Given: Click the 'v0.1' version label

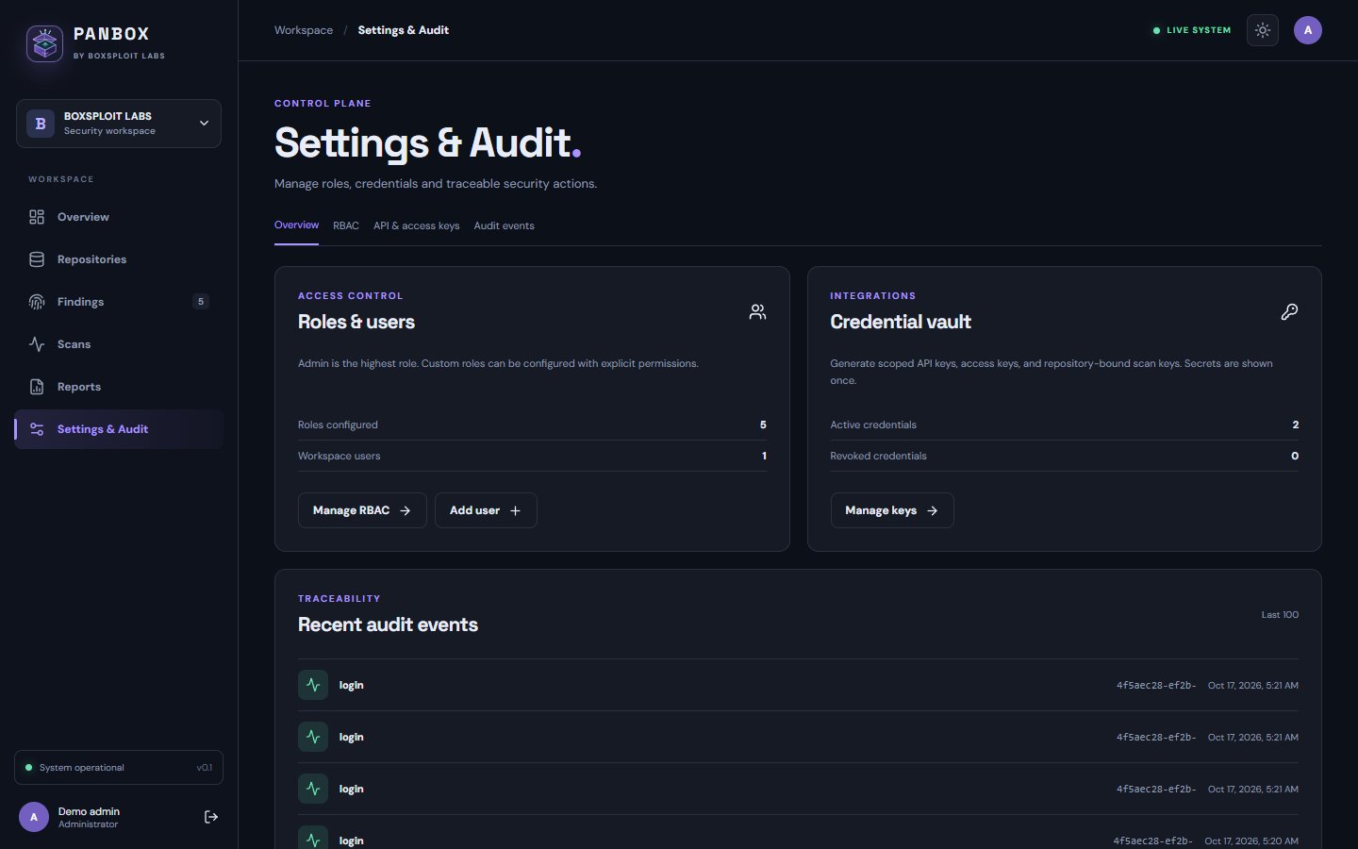Looking at the screenshot, I should pyautogui.click(x=205, y=768).
